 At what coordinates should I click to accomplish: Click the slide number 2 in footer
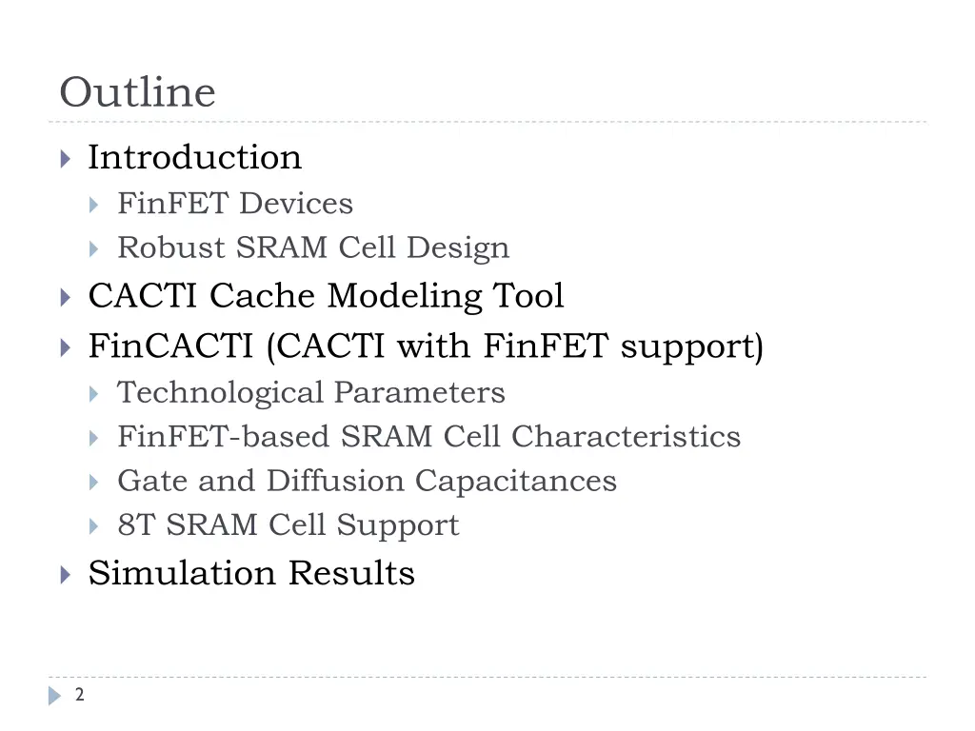coord(80,694)
